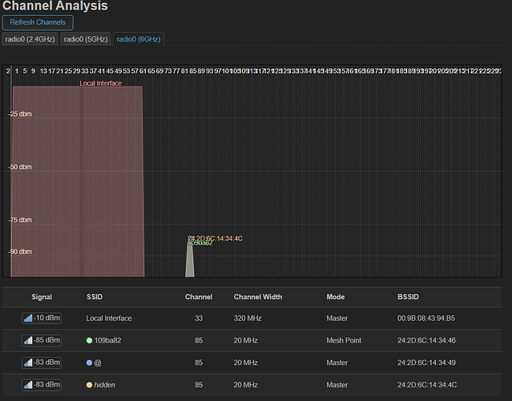Click the Local Interface label in chart
512x401 pixels.
(101, 83)
